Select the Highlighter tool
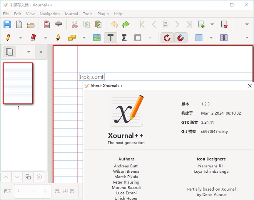The image size is (254, 200). [x=58, y=38]
